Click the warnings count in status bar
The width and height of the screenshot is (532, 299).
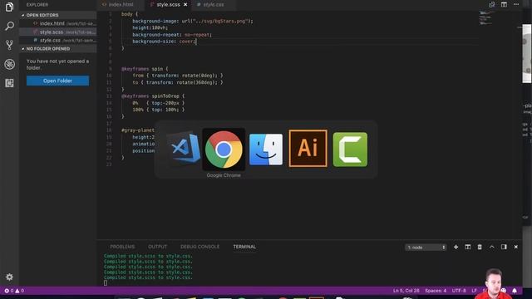click(19, 291)
